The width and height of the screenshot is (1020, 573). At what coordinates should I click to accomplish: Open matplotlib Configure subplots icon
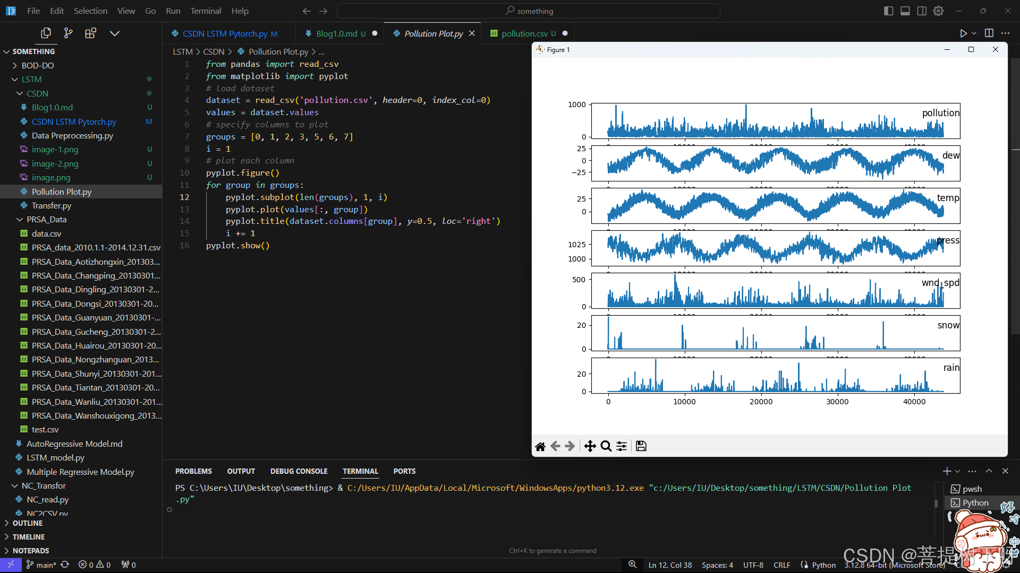(622, 446)
